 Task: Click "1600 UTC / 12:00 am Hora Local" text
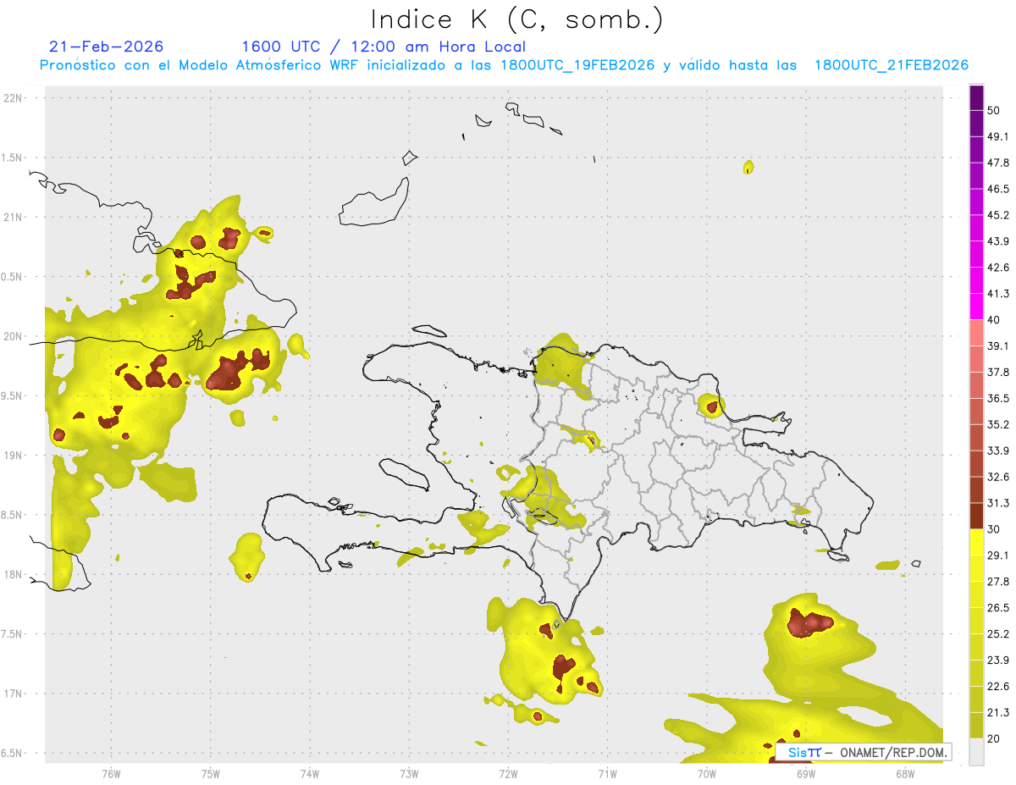pos(384,47)
